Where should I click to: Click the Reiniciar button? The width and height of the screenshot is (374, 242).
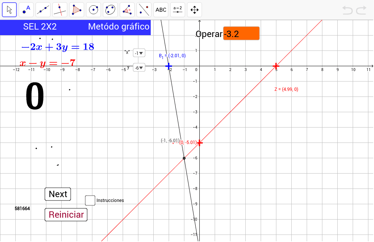click(x=66, y=215)
